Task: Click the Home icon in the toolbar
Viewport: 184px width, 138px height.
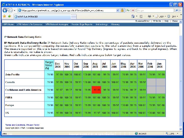Action: tap(133, 16)
